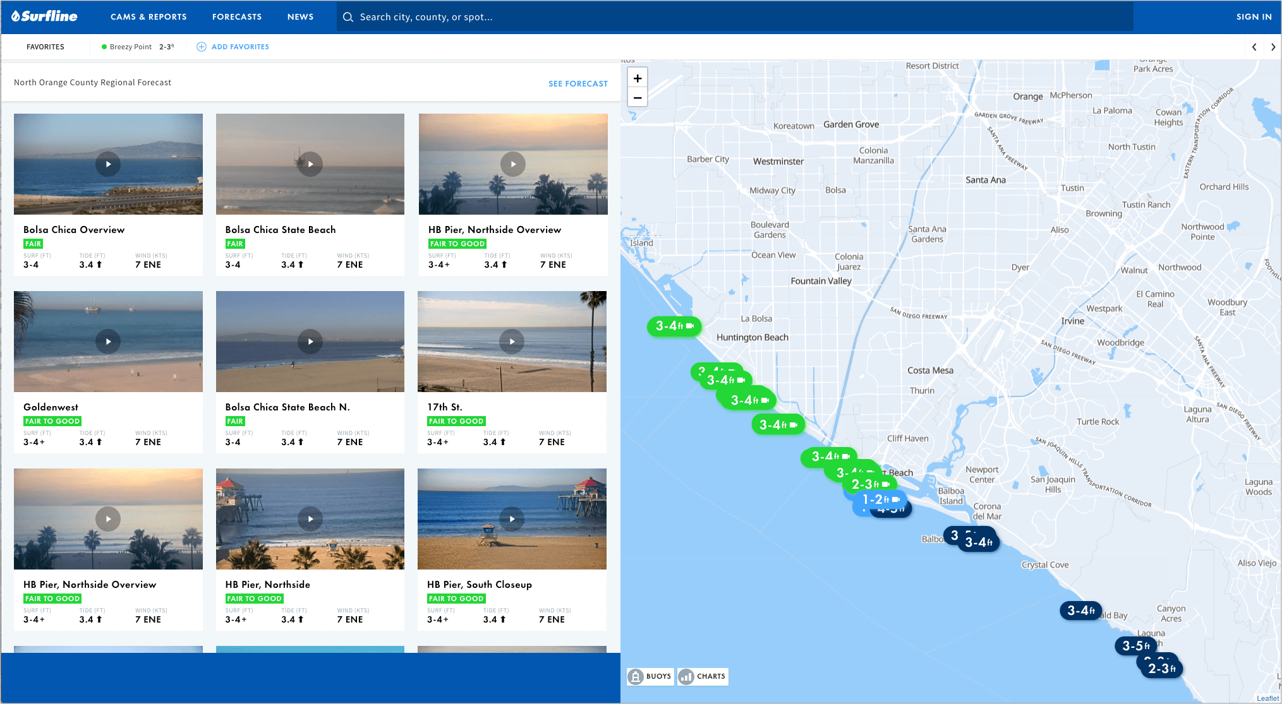Click the Surfline logo
This screenshot has height=704, width=1282.
(44, 16)
